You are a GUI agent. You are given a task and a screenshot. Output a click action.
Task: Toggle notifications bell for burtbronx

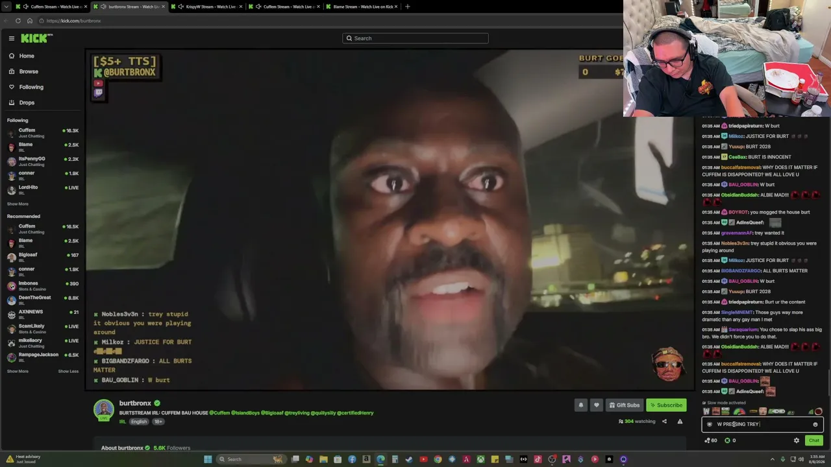click(581, 405)
